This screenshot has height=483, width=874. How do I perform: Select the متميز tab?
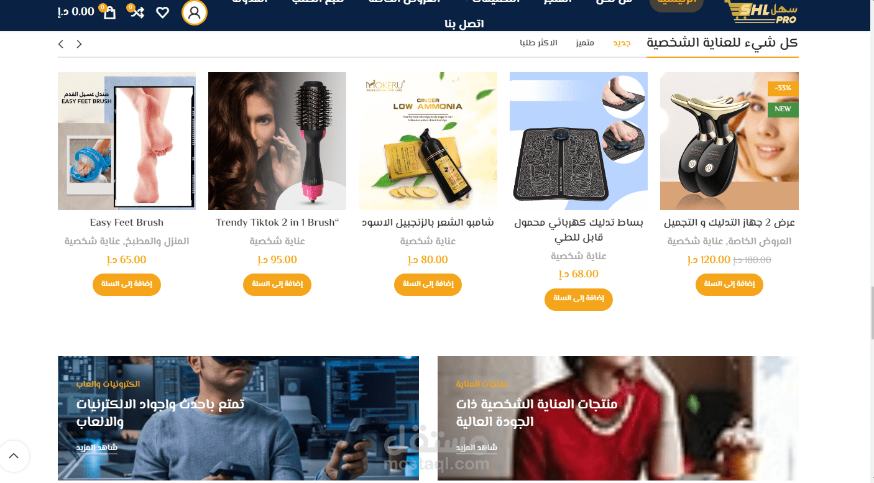pyautogui.click(x=585, y=43)
